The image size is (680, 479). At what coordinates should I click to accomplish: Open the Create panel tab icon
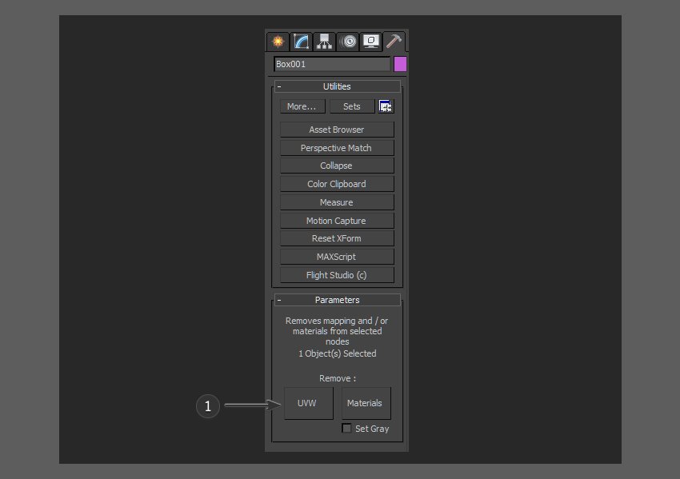tap(278, 41)
